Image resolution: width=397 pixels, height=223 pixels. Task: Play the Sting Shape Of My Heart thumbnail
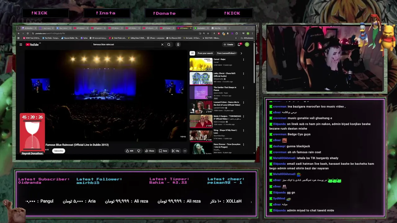coord(201,135)
